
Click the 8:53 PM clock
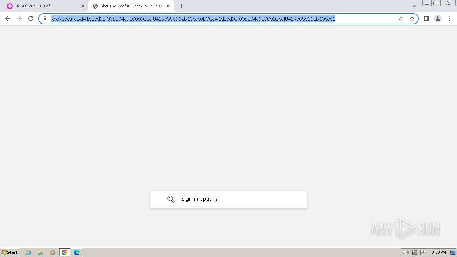438,252
